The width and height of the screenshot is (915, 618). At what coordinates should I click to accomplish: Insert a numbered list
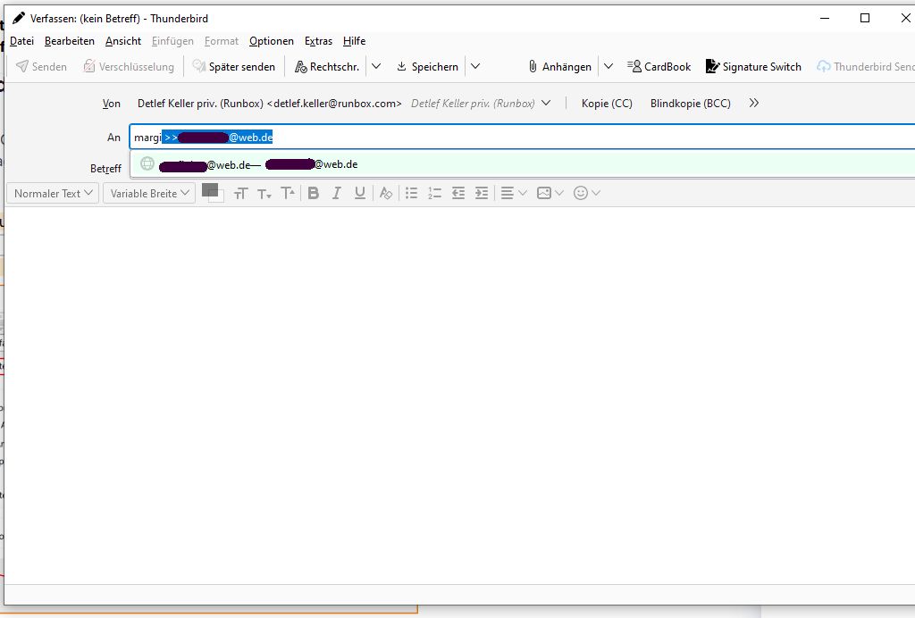(435, 193)
